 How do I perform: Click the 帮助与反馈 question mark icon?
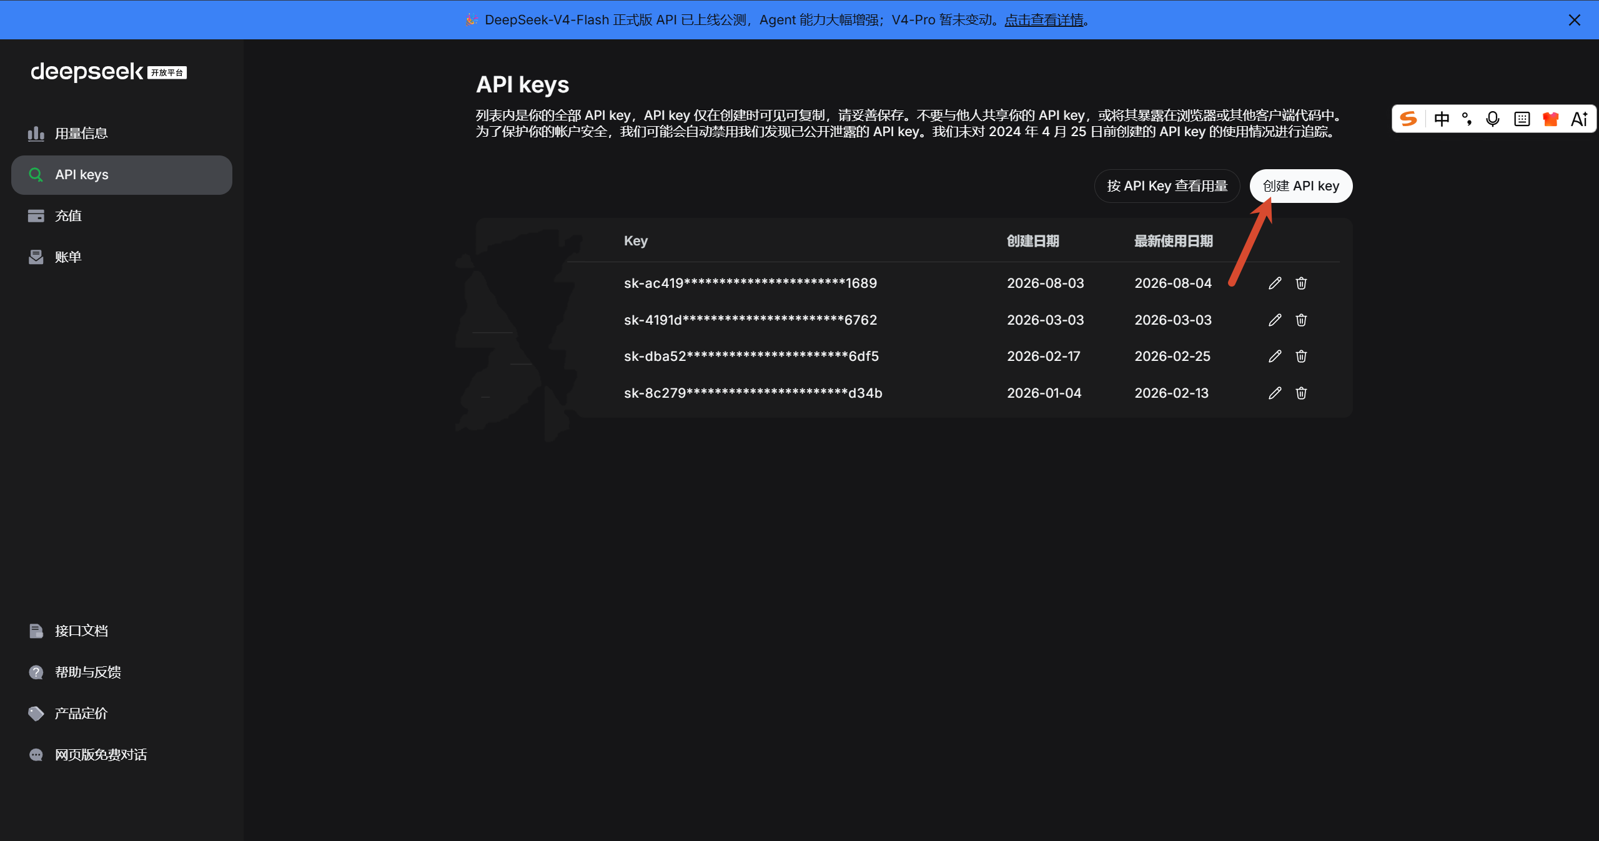[x=36, y=672]
